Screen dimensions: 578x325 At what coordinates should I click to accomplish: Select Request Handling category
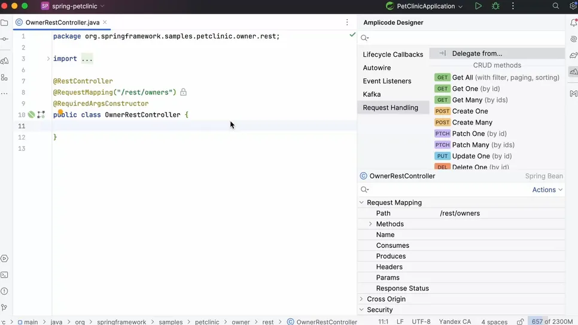(393, 108)
